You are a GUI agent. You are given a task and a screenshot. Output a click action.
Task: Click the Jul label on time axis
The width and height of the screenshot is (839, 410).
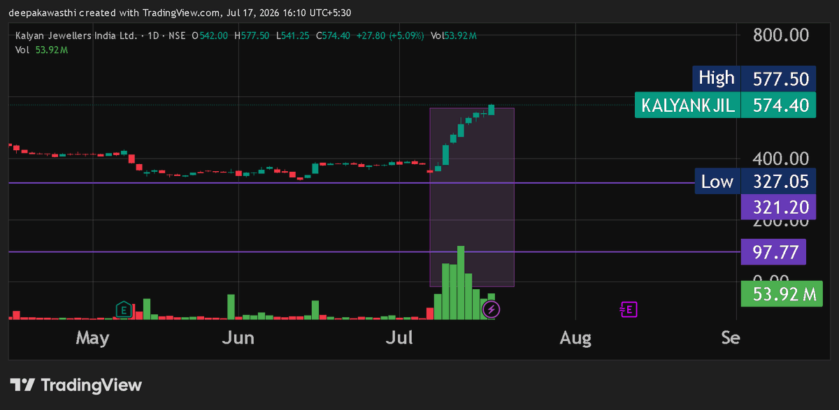[x=401, y=338]
